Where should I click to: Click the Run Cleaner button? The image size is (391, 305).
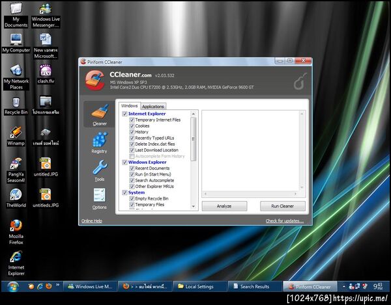(x=283, y=206)
